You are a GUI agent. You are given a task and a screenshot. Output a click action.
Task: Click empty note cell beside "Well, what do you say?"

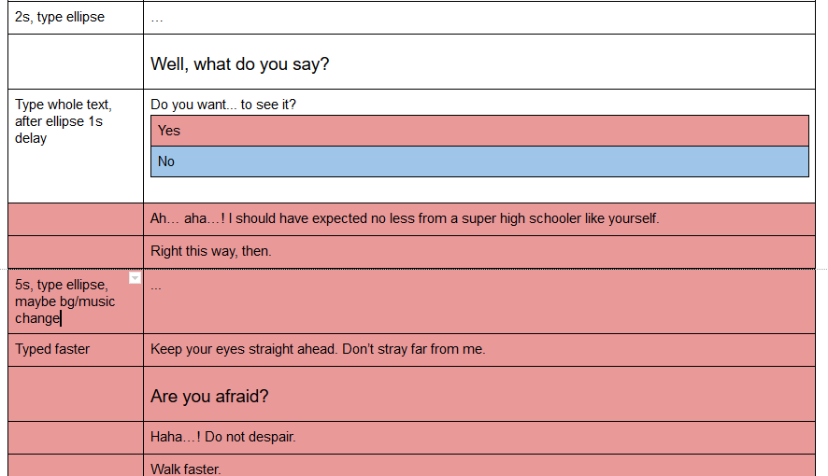coord(75,62)
